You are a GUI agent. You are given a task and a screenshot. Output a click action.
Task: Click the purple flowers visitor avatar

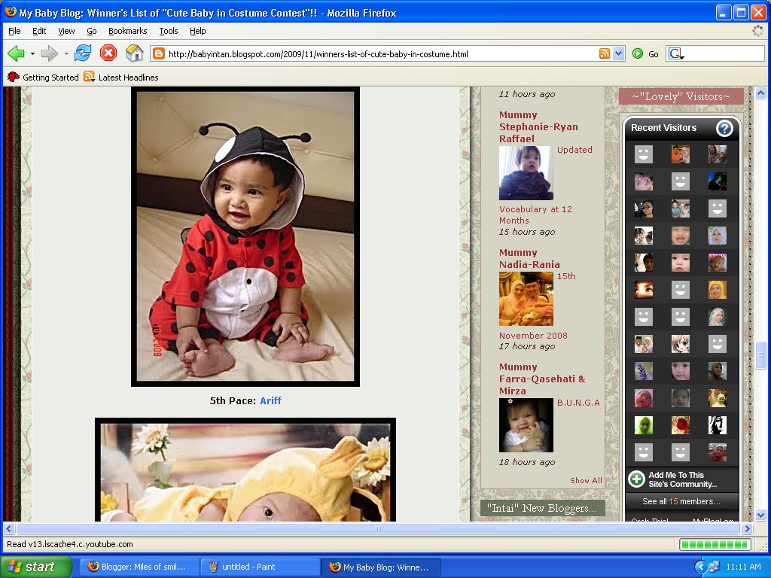643,371
